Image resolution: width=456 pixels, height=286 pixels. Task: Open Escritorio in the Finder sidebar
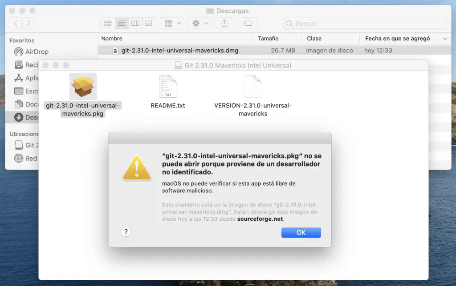point(26,91)
